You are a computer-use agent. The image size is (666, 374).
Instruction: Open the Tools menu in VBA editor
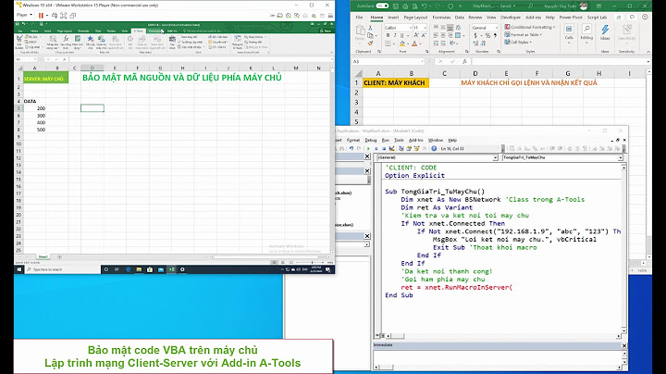(399, 140)
